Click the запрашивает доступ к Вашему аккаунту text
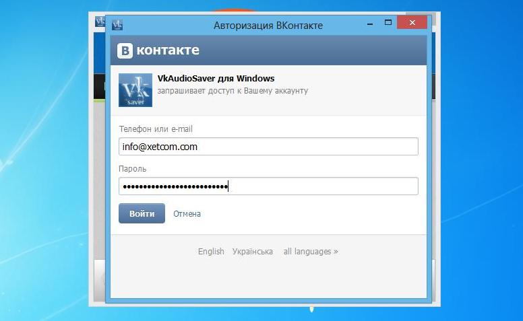The image size is (523, 321). click(x=233, y=91)
